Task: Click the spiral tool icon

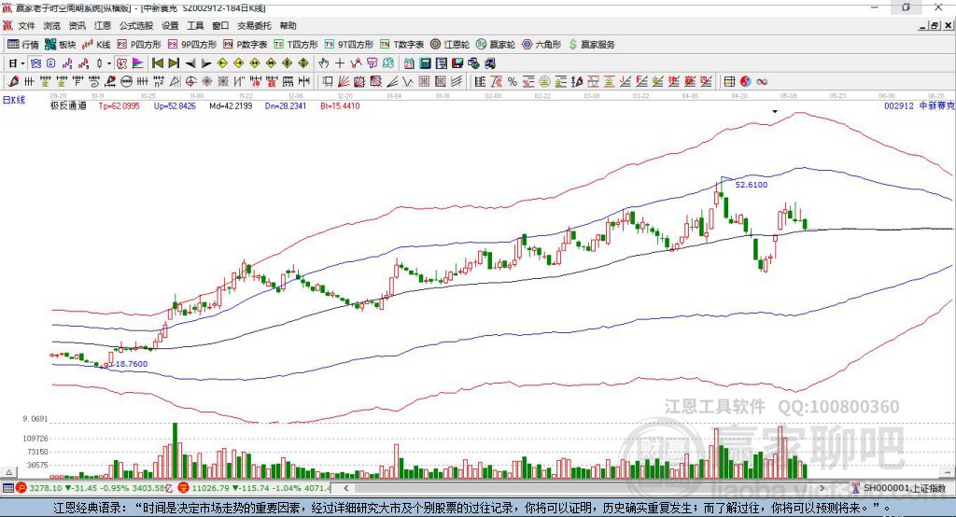Action: 94,81
